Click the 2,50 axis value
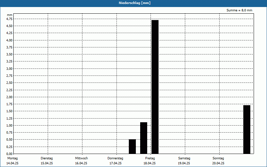The height and width of the screenshot is (167, 267). point(9,82)
